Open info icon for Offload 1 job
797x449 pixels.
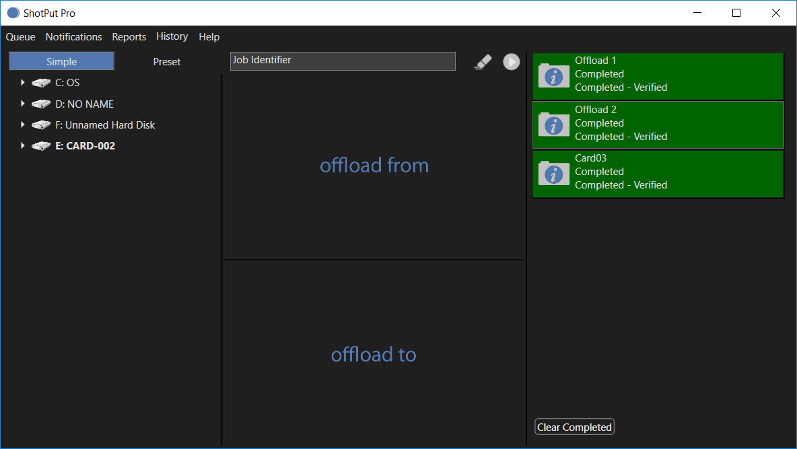[553, 76]
